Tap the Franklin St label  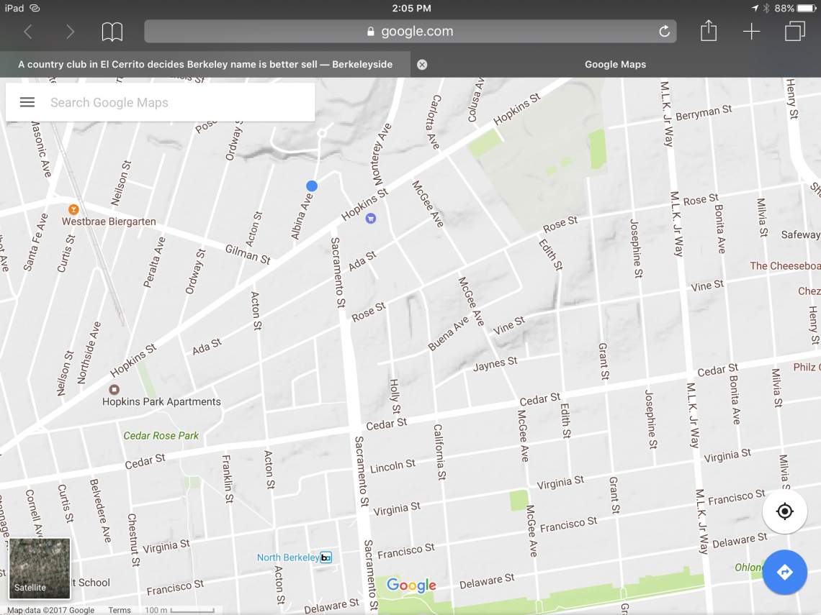point(228,478)
